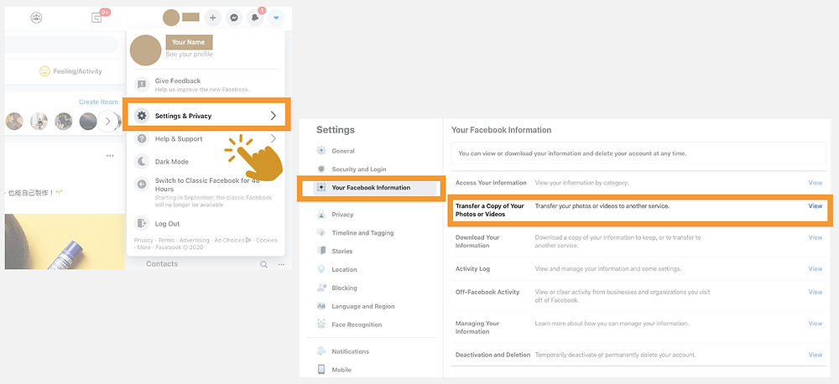This screenshot has width=839, height=384.
Task: Click the Create Room link
Action: click(98, 101)
